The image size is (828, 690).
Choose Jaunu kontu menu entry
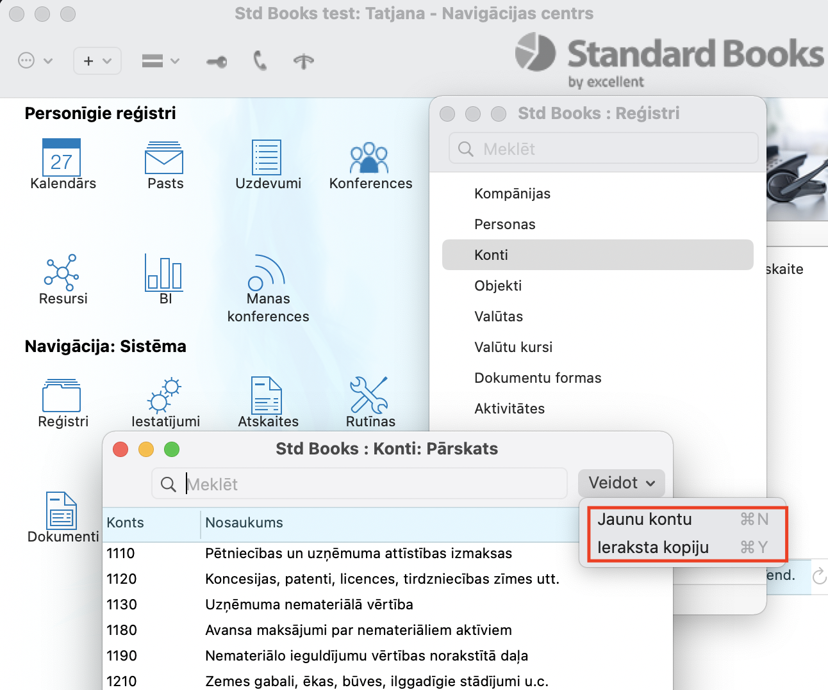click(645, 519)
